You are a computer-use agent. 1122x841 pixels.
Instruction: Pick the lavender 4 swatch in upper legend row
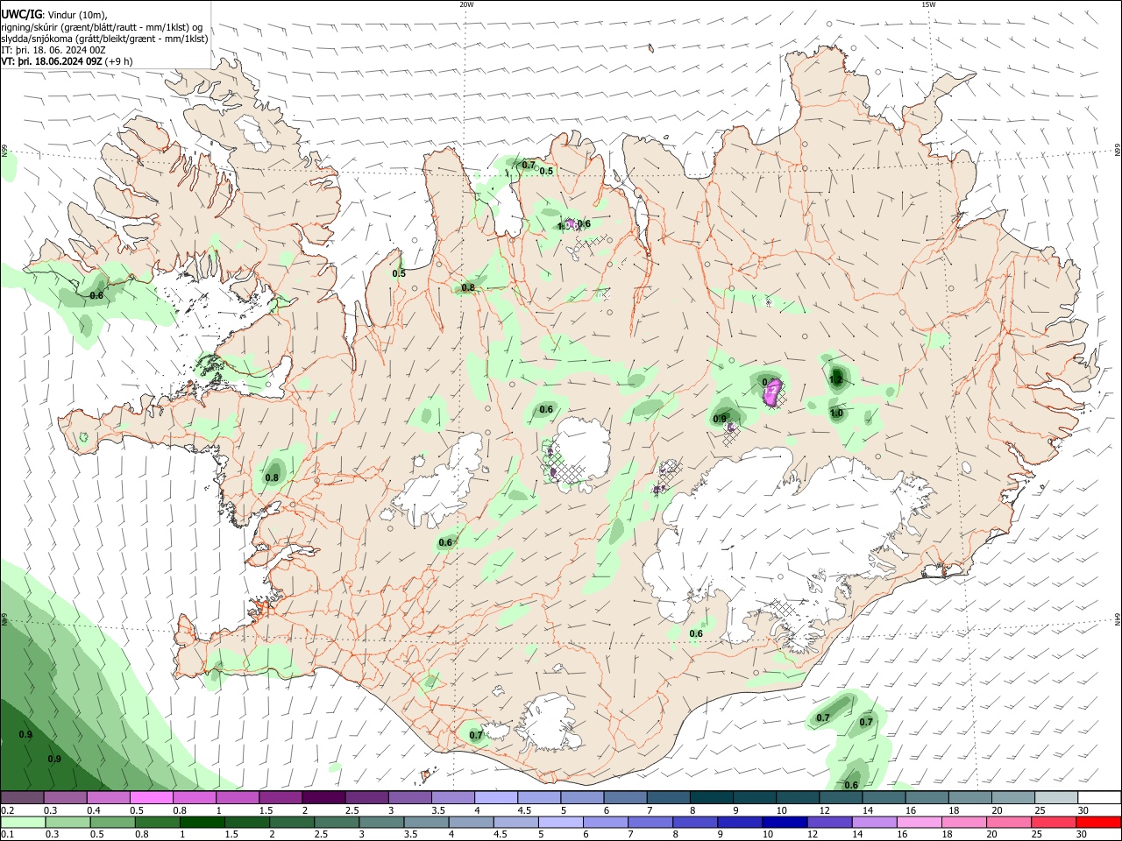tap(495, 798)
